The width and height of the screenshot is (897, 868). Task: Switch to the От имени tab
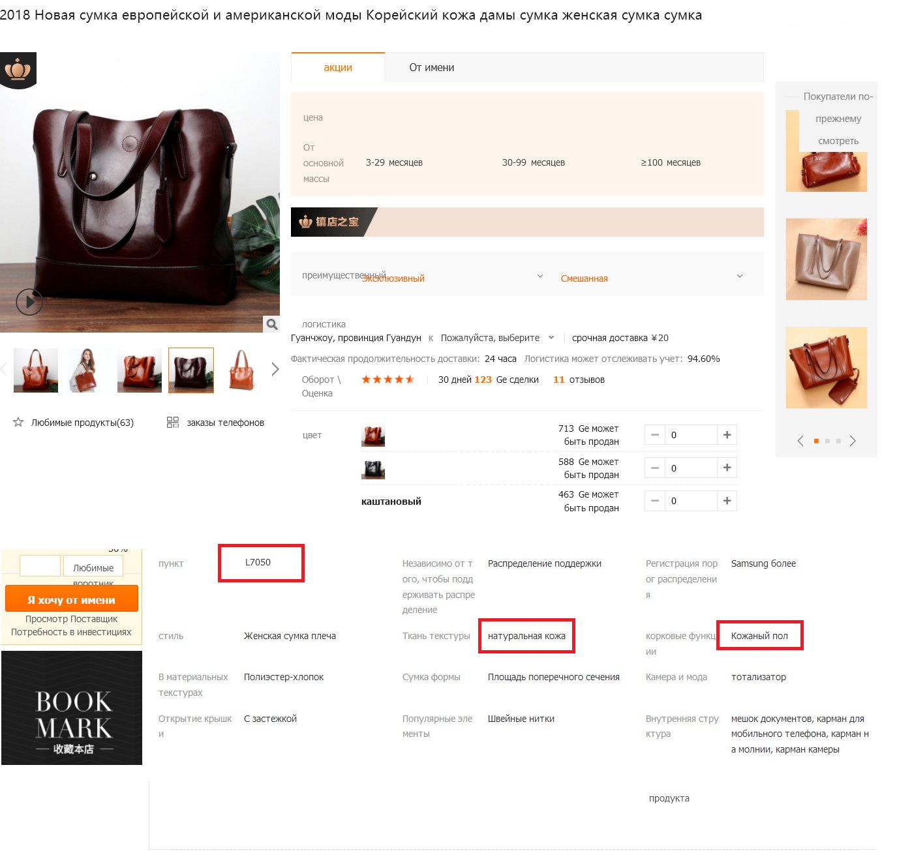432,67
